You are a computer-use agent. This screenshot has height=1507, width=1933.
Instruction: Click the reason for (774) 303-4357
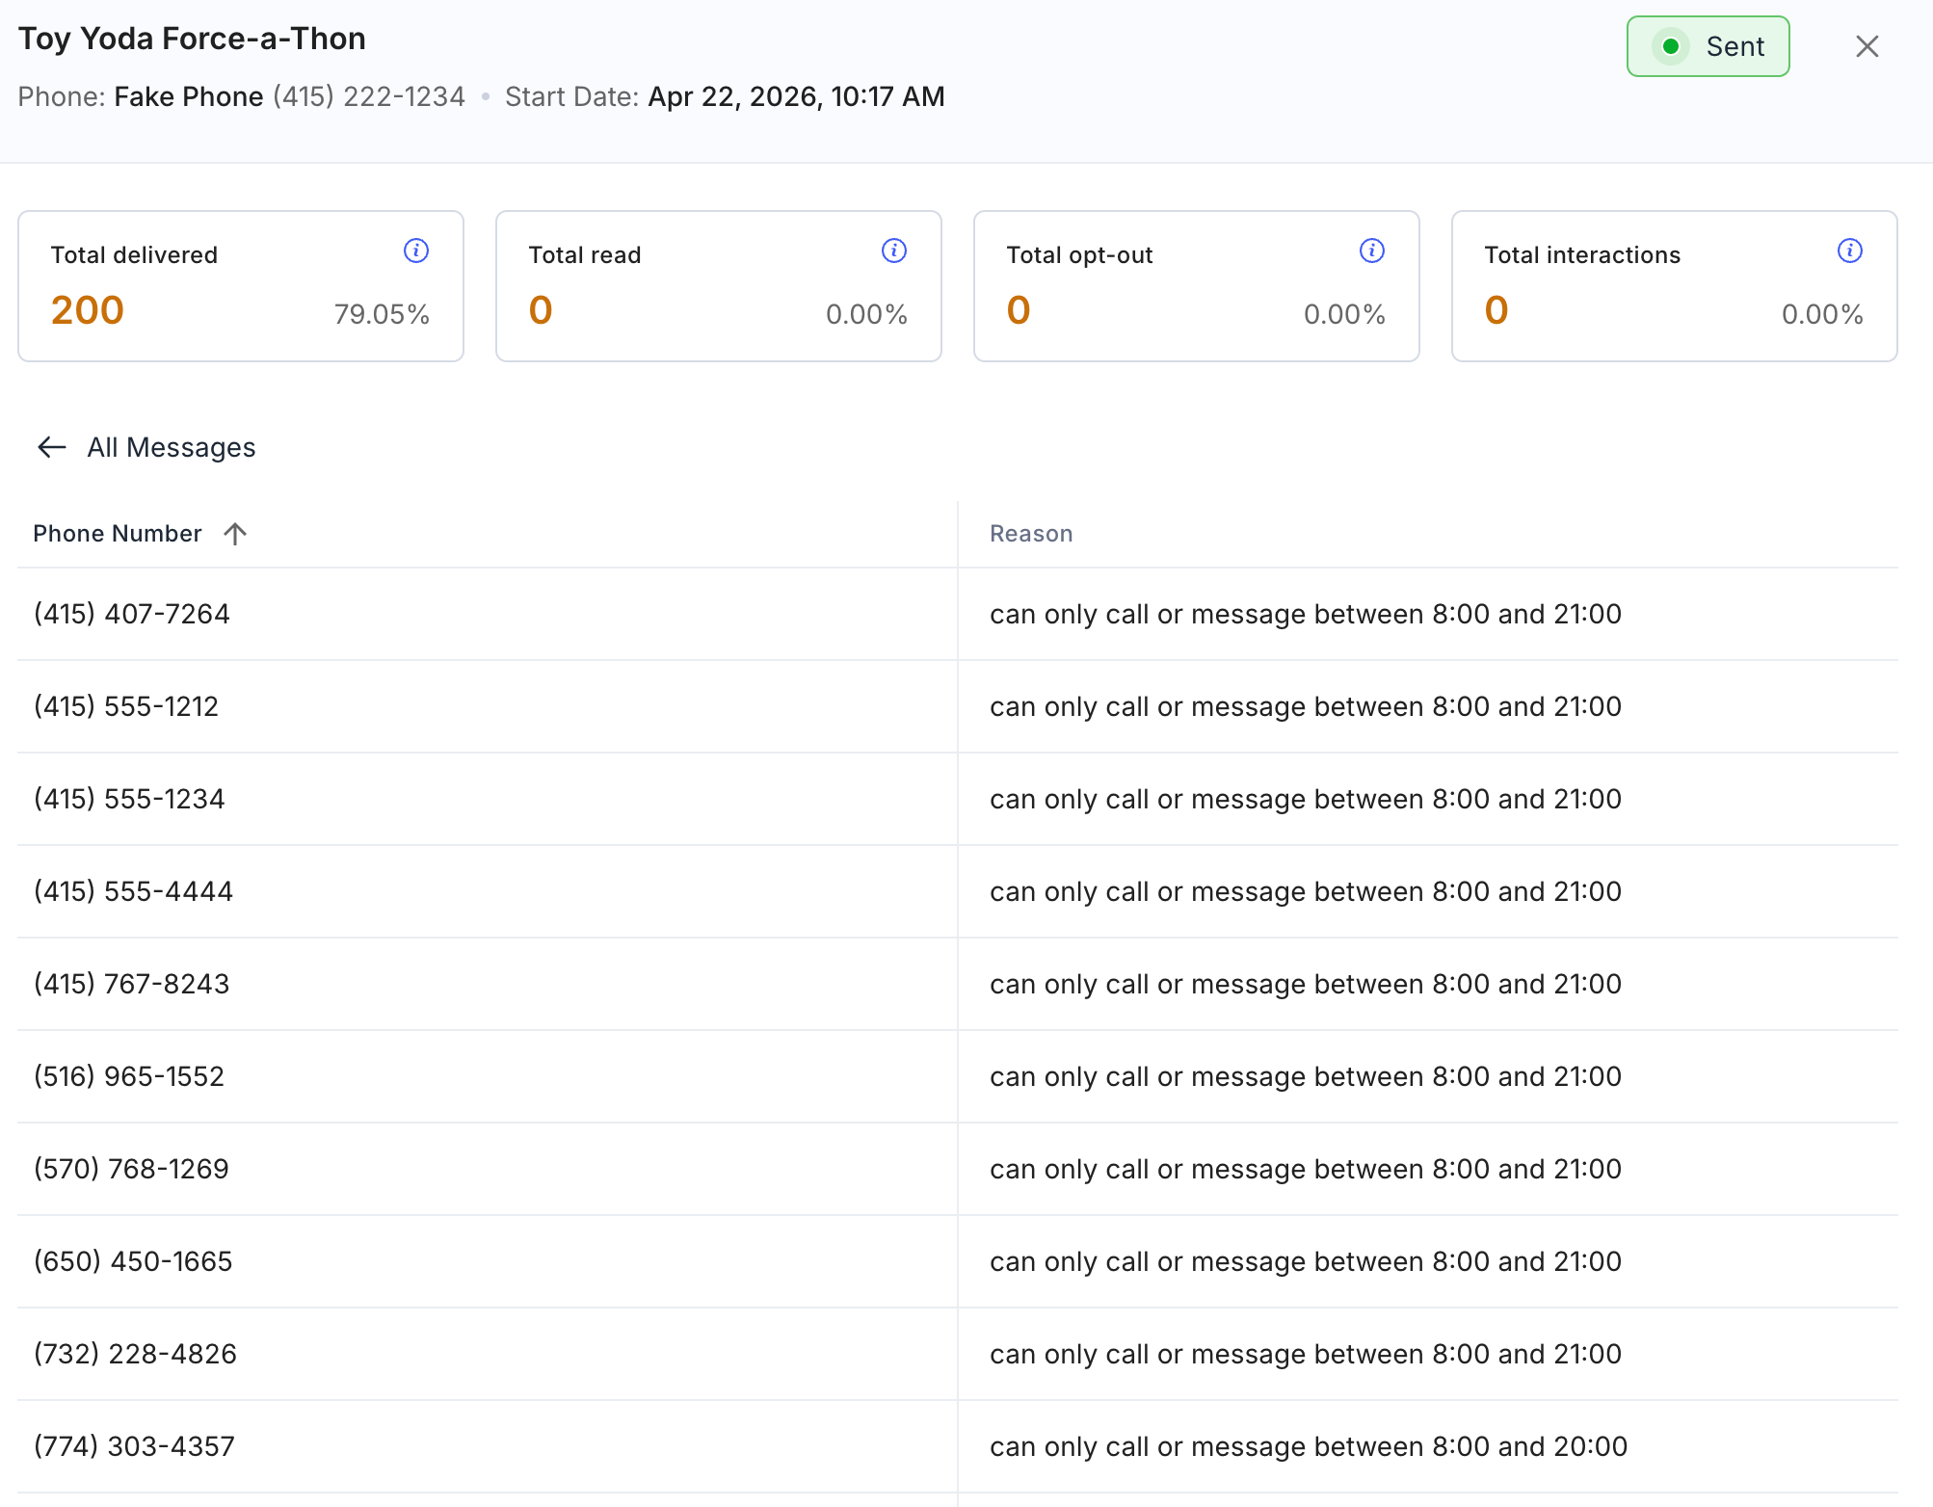pos(1309,1446)
